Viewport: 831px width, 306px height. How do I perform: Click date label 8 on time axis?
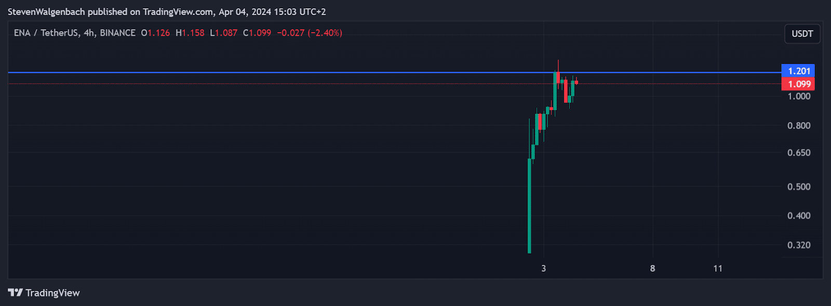[x=652, y=269]
